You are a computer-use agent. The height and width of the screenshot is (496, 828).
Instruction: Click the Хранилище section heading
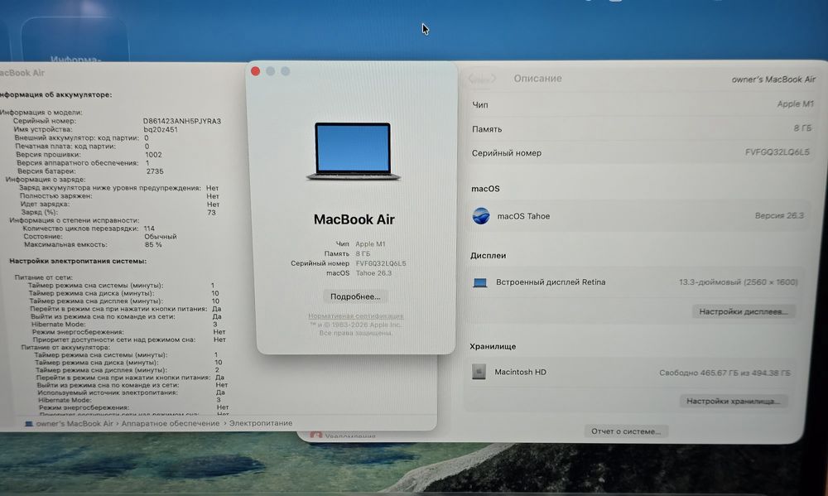[x=493, y=346]
